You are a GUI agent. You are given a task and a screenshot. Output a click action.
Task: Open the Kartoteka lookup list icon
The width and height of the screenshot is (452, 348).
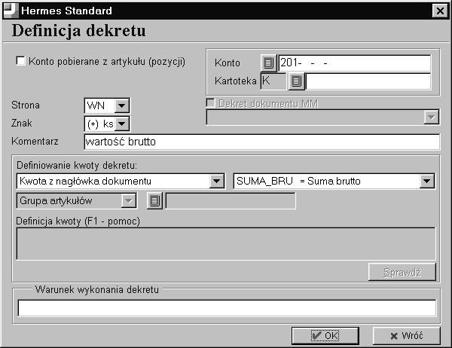pyautogui.click(x=296, y=81)
